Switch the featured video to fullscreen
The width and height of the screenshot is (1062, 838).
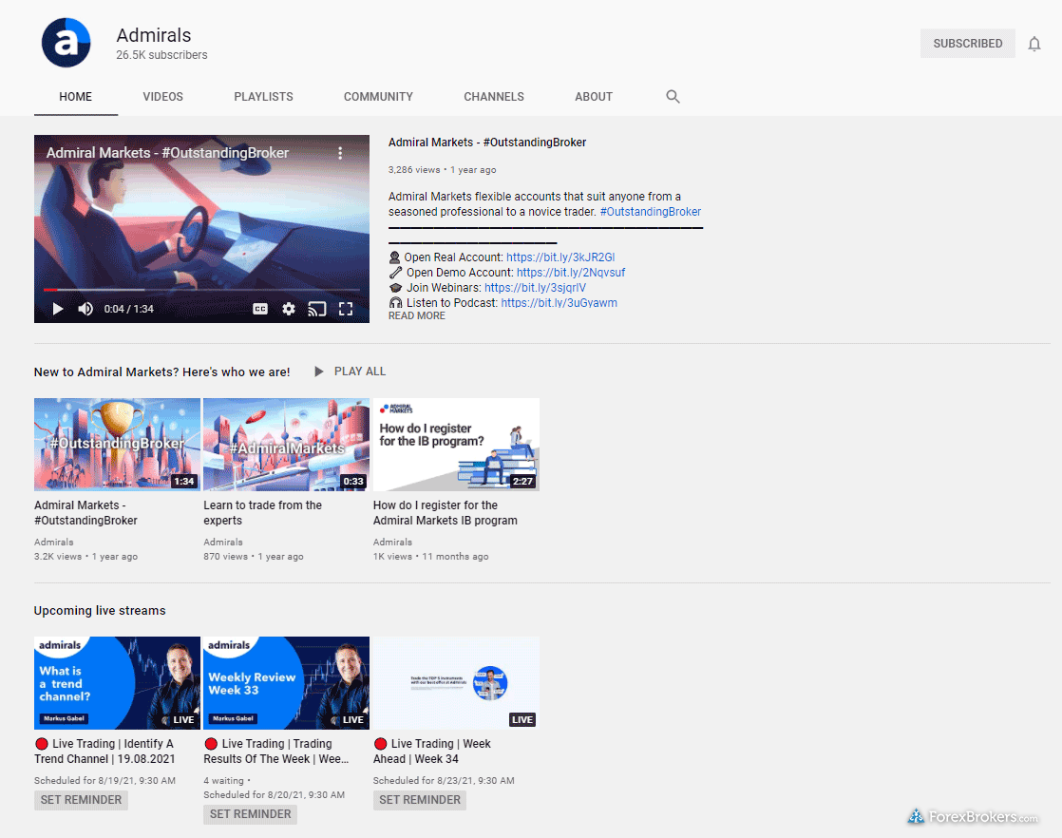click(346, 309)
